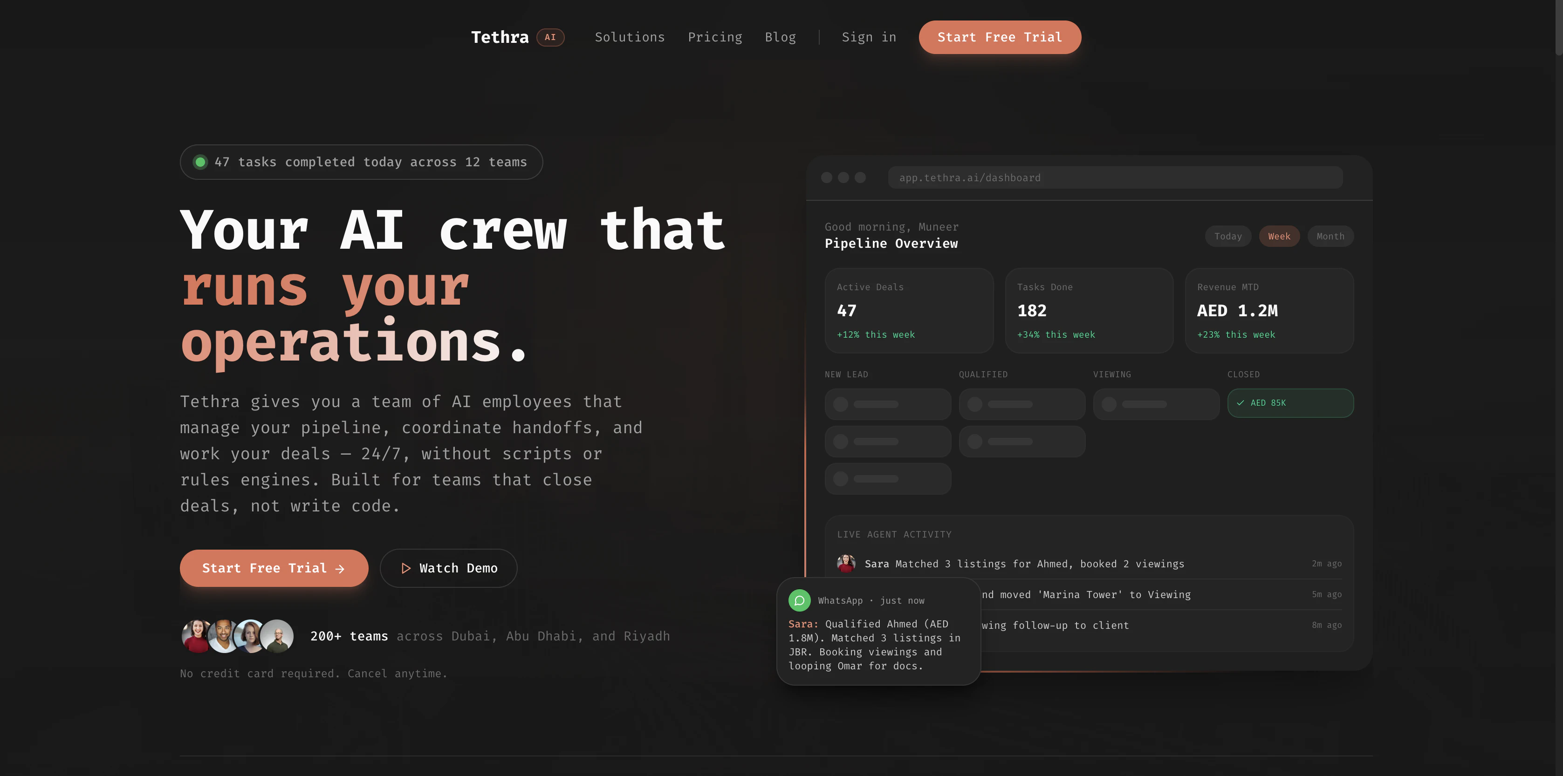Click Sara's avatar in live activity
The height and width of the screenshot is (776, 1563).
tap(846, 564)
